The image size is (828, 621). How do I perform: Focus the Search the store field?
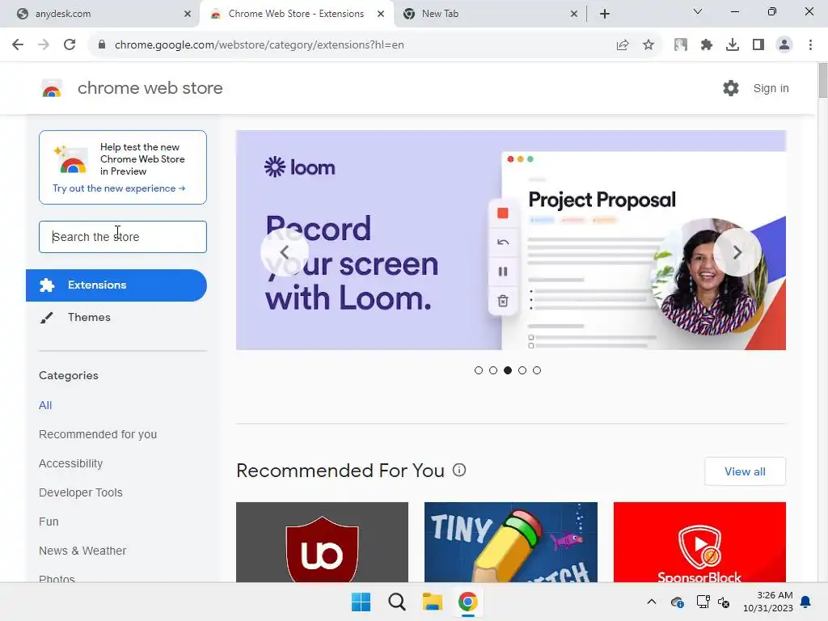click(123, 237)
